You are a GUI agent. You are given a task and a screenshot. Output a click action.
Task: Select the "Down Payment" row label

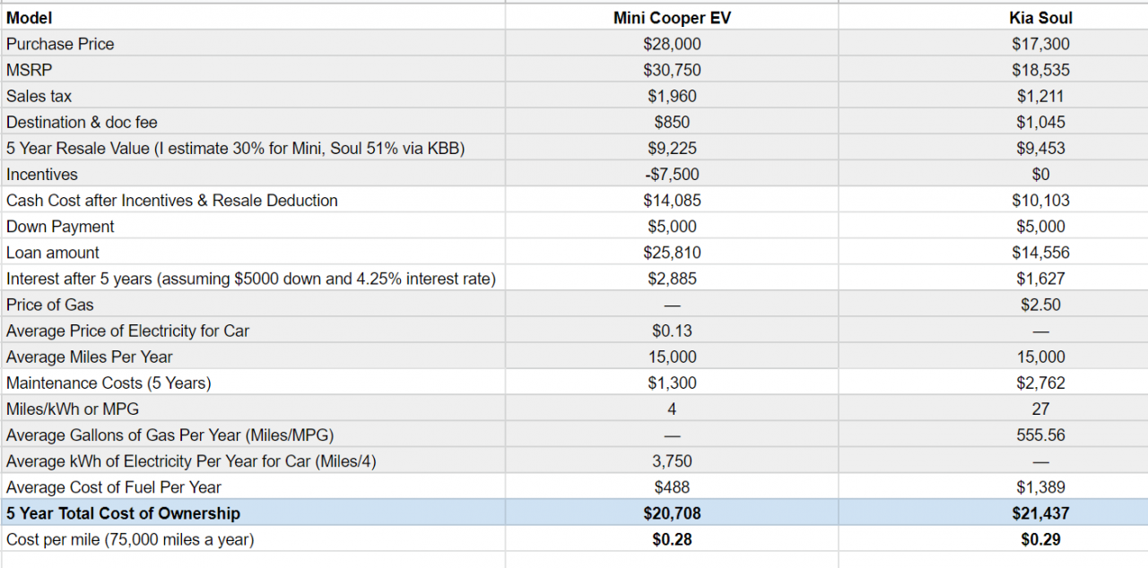[60, 227]
